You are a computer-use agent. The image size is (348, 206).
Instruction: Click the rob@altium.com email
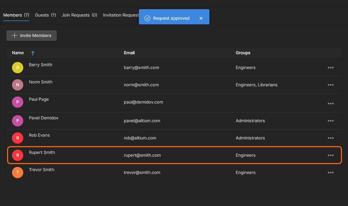click(140, 138)
